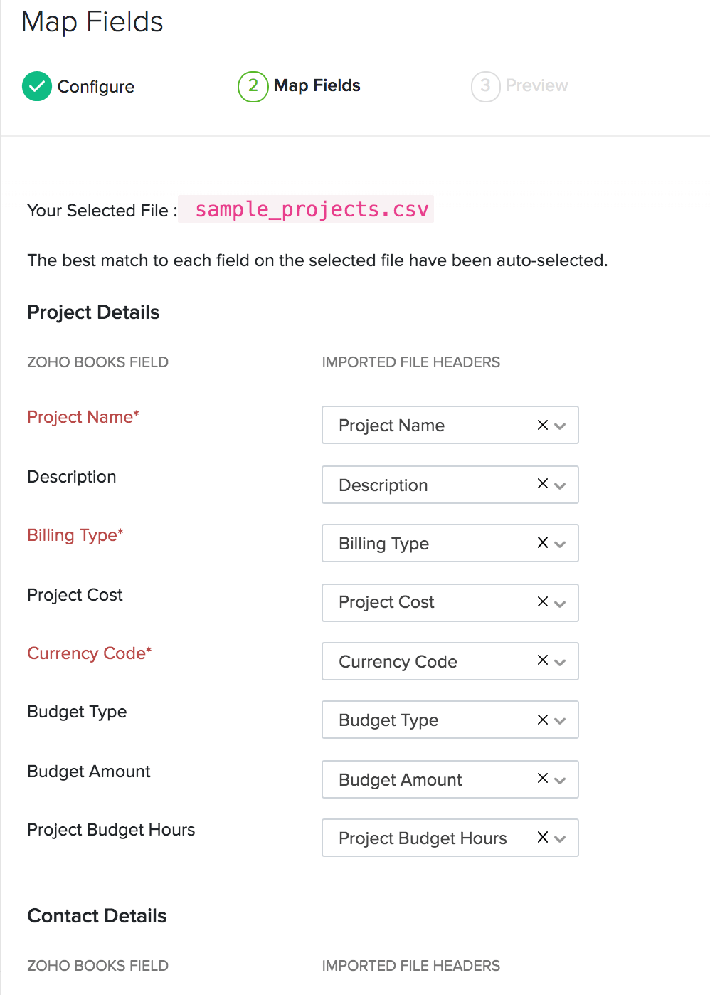
Task: Clear the Billing Type field mapping
Action: pyautogui.click(x=542, y=543)
